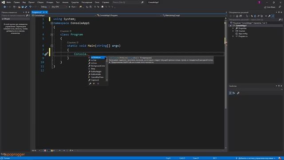
Task: Close the Program.cs editor tab
Action: 46,12
